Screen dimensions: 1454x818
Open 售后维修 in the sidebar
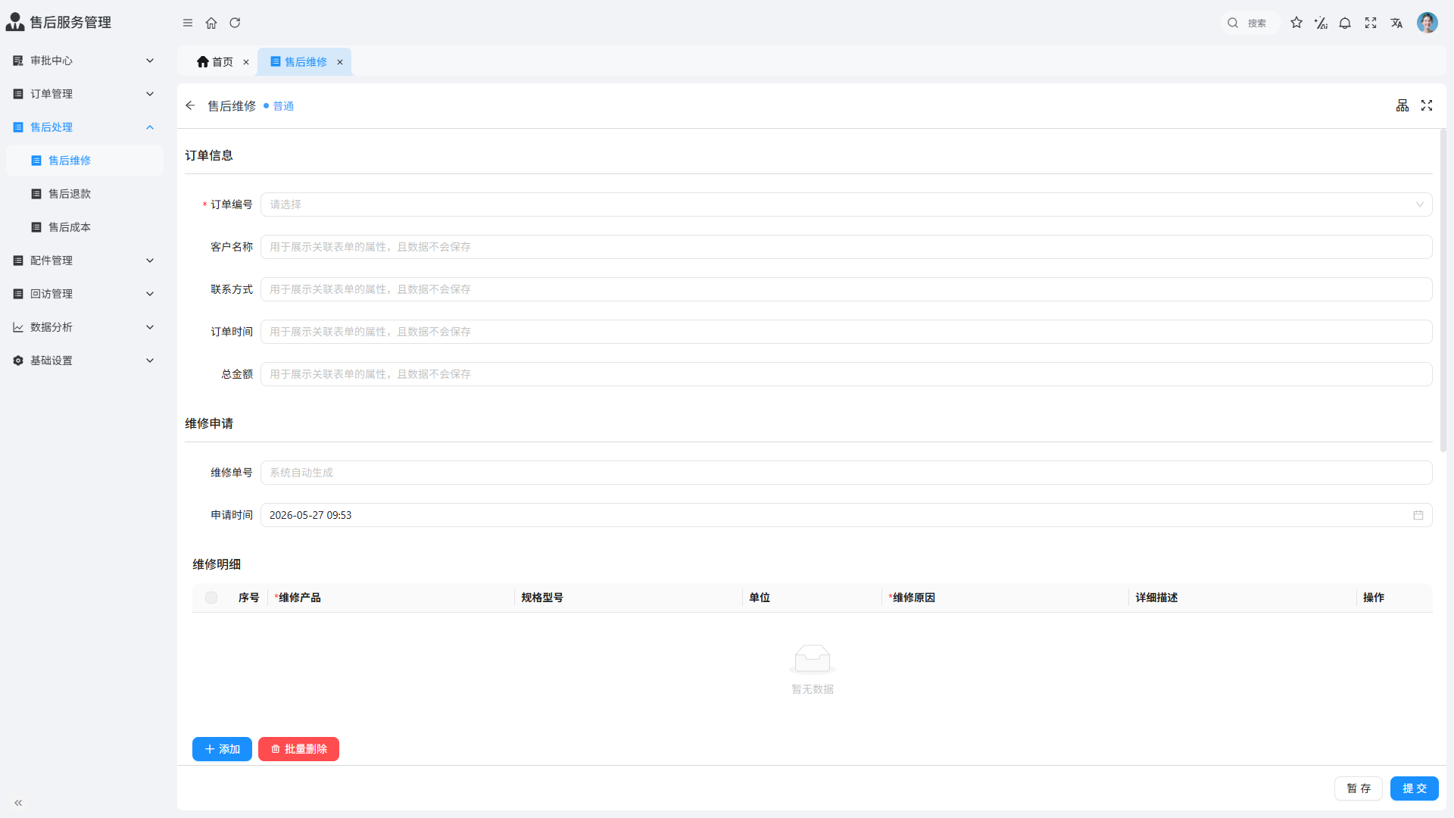click(85, 161)
